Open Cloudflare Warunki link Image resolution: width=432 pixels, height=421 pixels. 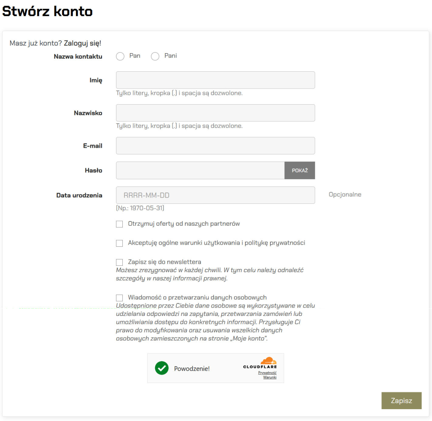270,377
